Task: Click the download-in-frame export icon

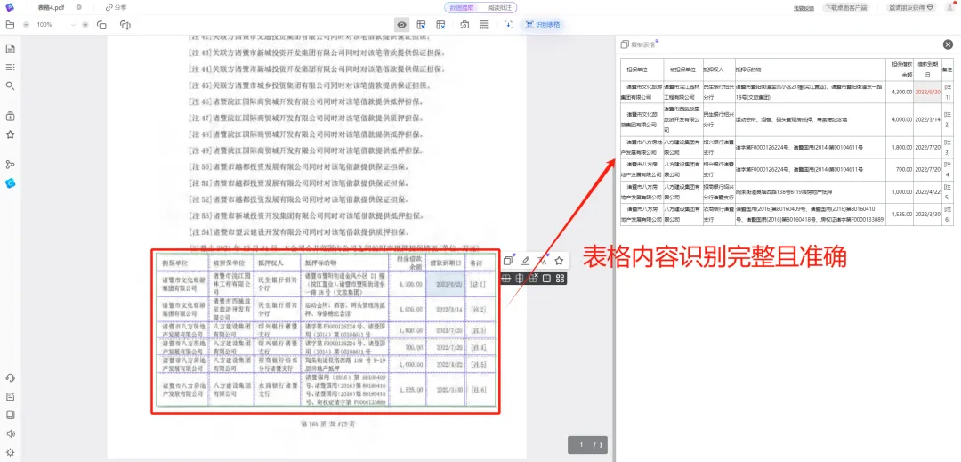Action: [x=508, y=25]
